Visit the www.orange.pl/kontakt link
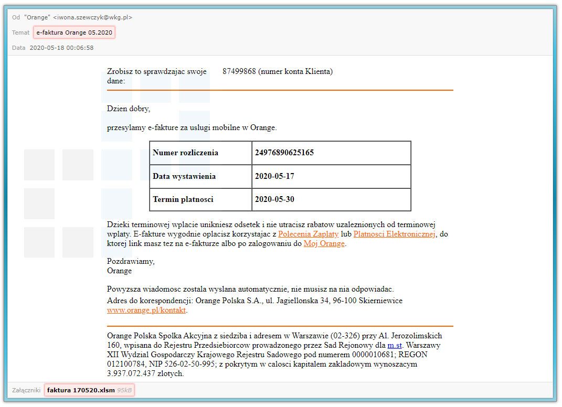The width and height of the screenshot is (562, 407). (146, 310)
